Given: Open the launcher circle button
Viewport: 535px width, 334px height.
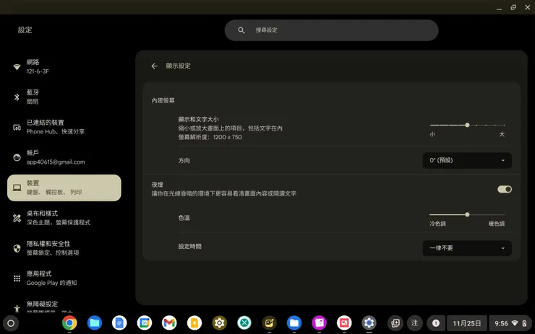Looking at the screenshot, I should 11,323.
